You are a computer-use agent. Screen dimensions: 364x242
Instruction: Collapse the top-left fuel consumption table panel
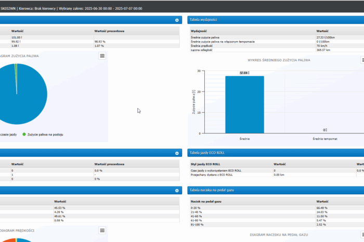[178, 20]
